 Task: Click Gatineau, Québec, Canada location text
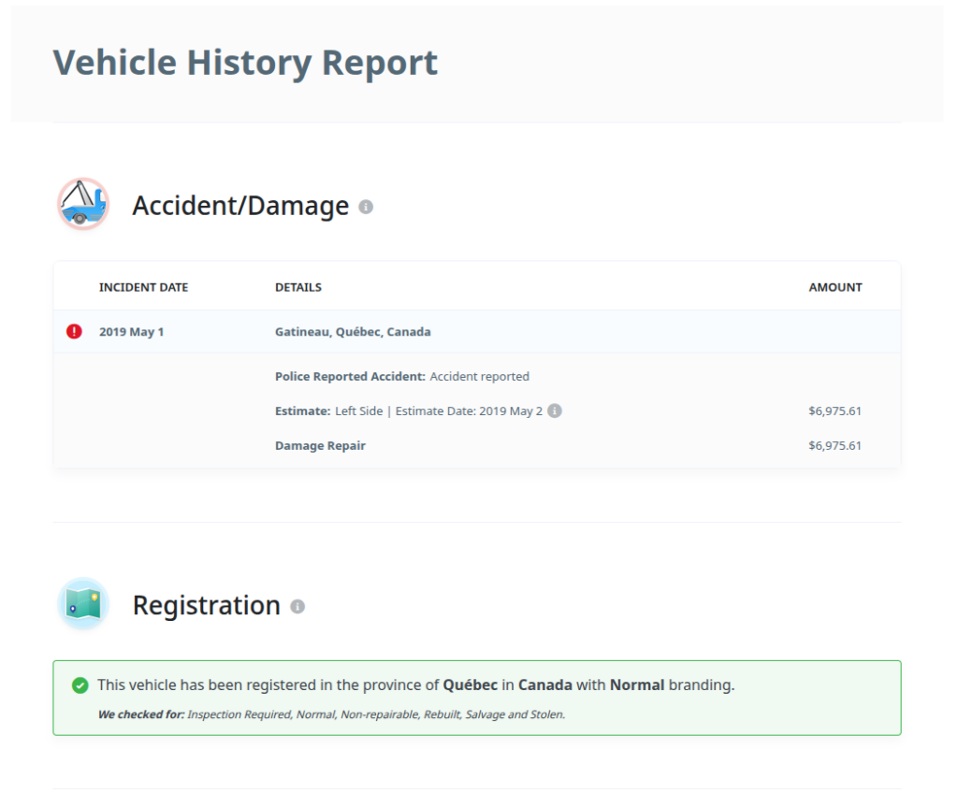(353, 332)
